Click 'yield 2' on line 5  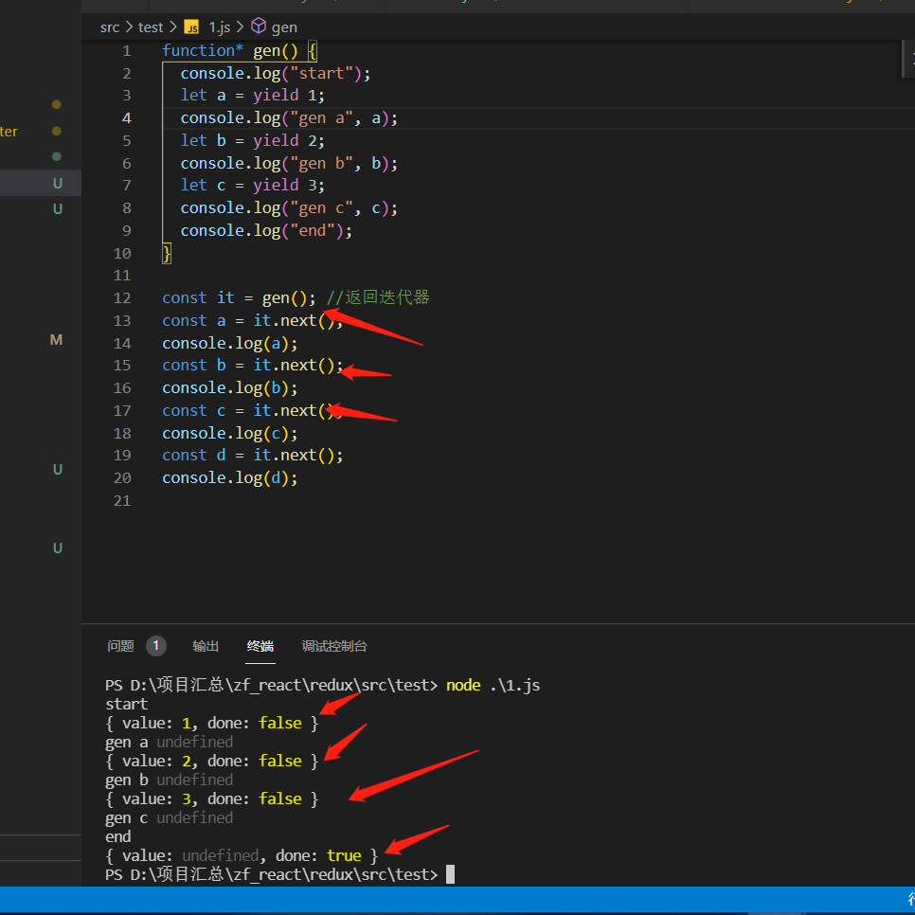[x=286, y=140]
